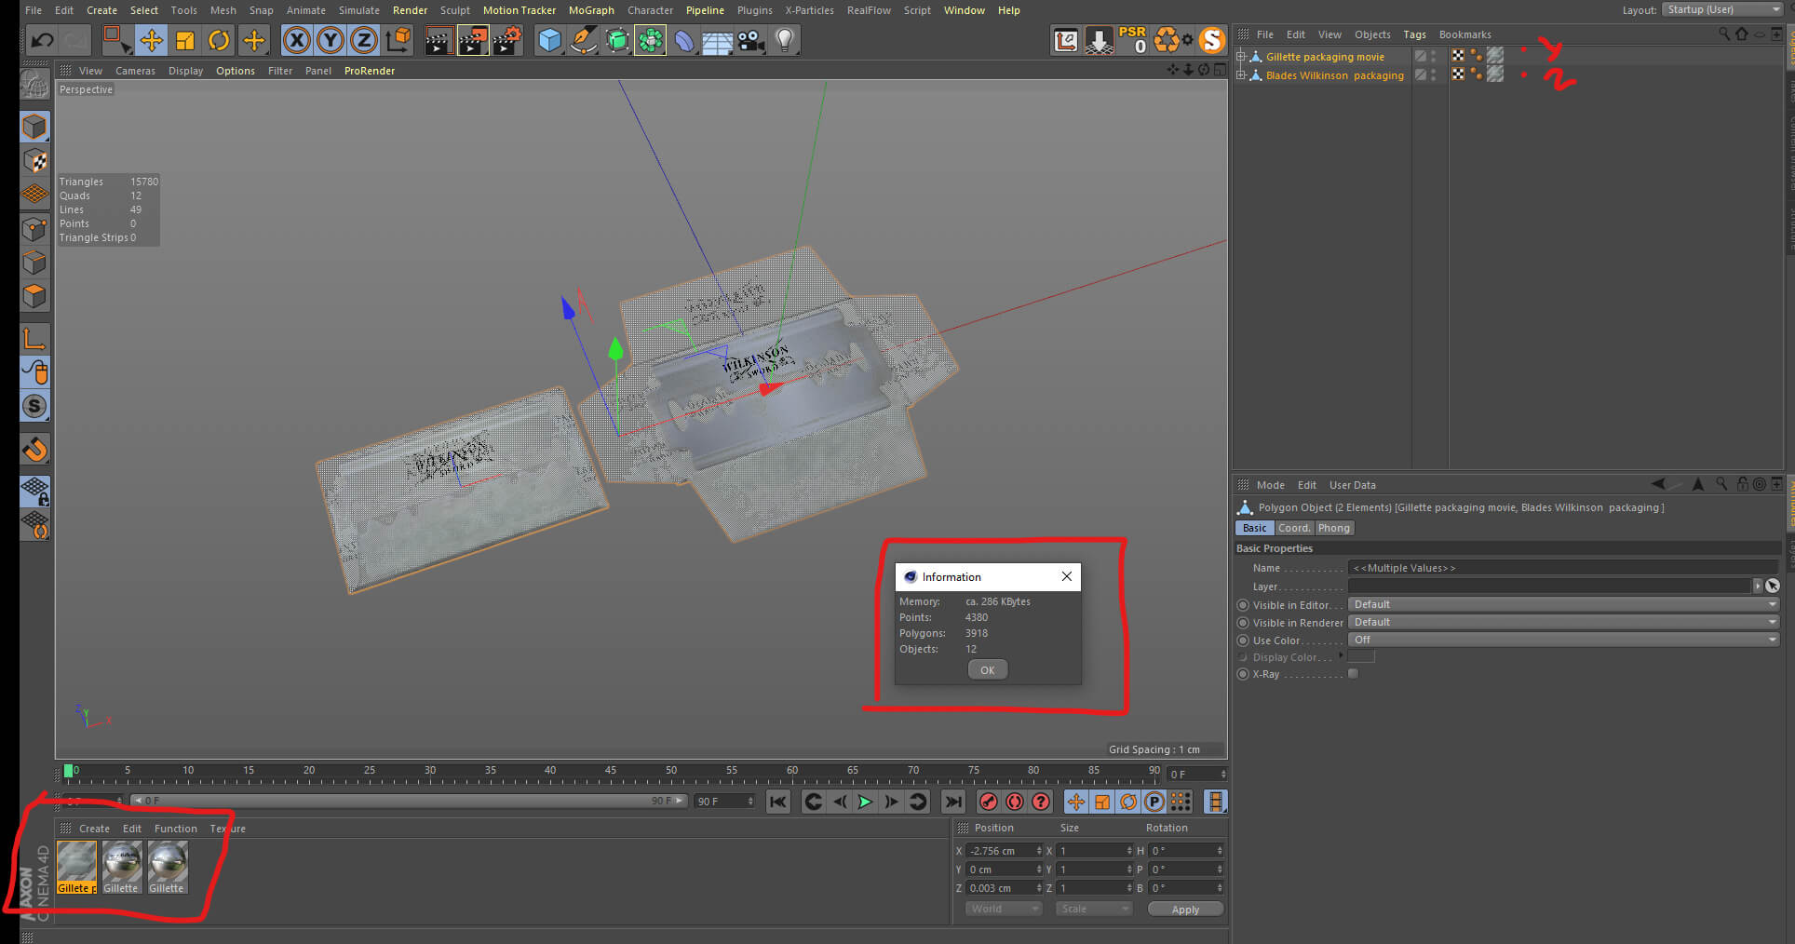Toggle the X-axis lock icon
The image size is (1795, 944).
296,40
